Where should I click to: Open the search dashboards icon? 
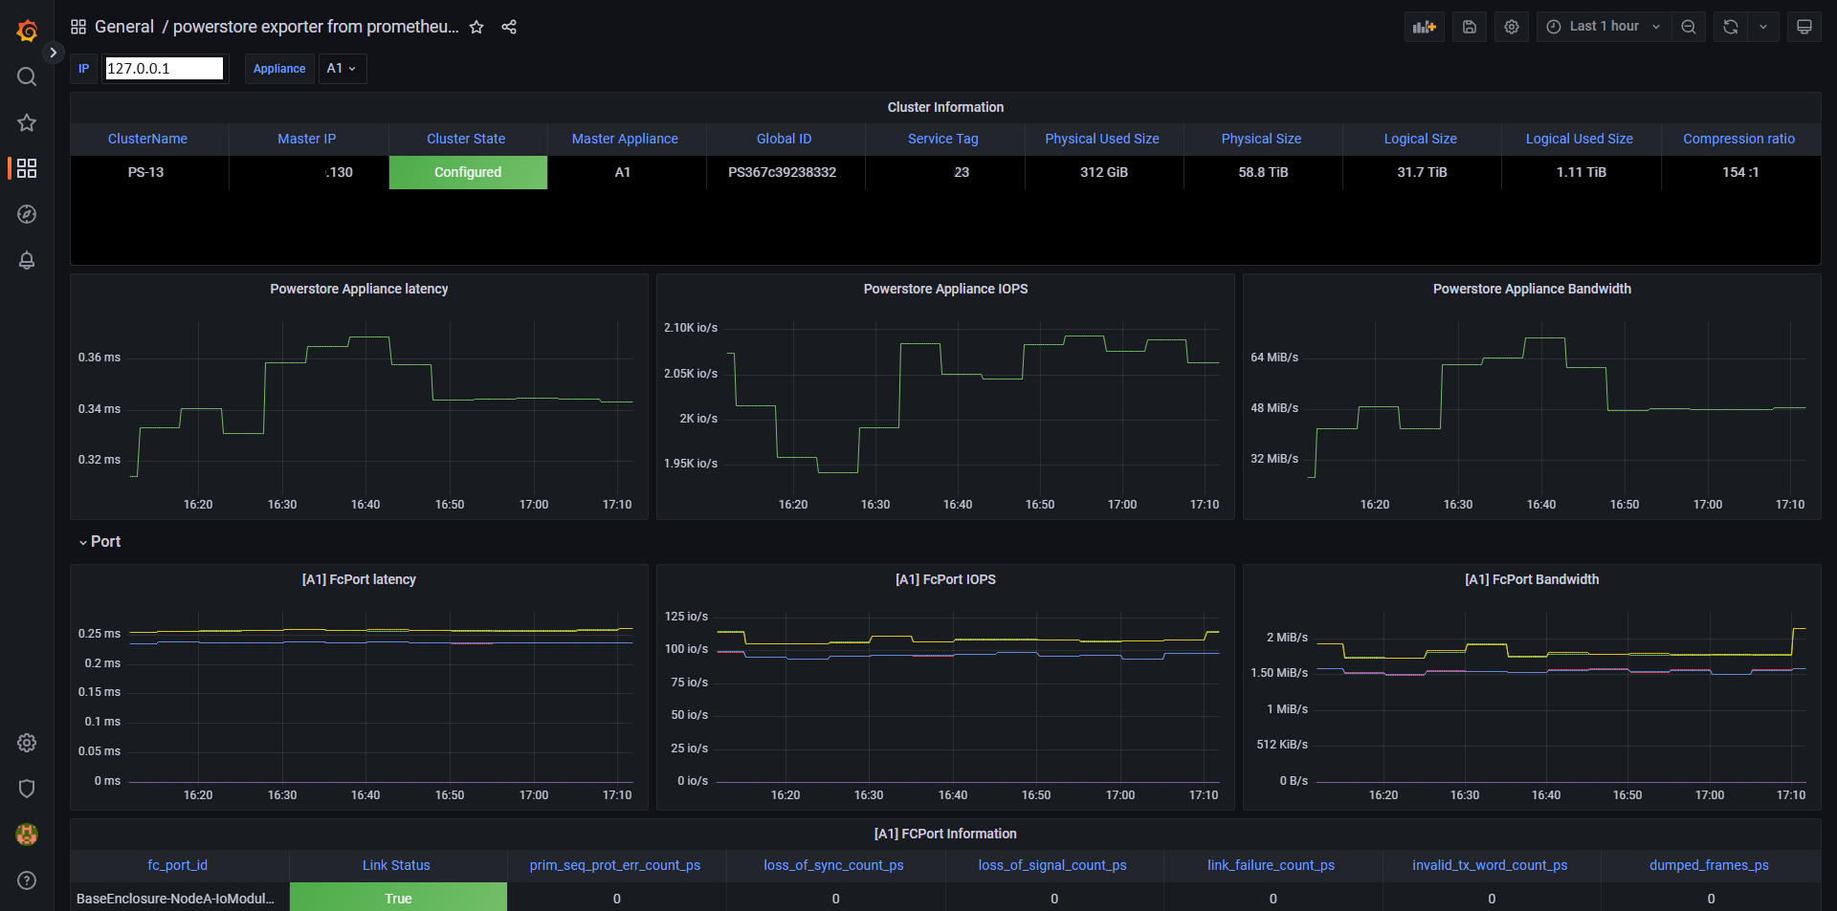click(x=27, y=76)
